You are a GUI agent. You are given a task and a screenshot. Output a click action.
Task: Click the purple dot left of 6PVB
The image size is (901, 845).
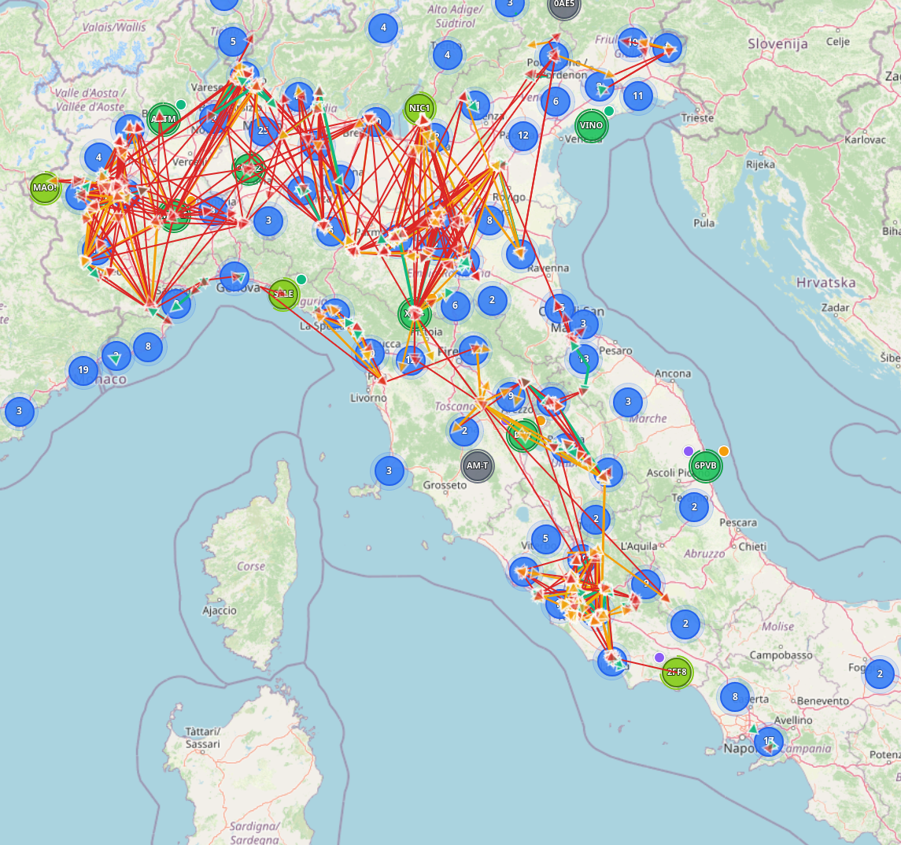[x=689, y=451]
